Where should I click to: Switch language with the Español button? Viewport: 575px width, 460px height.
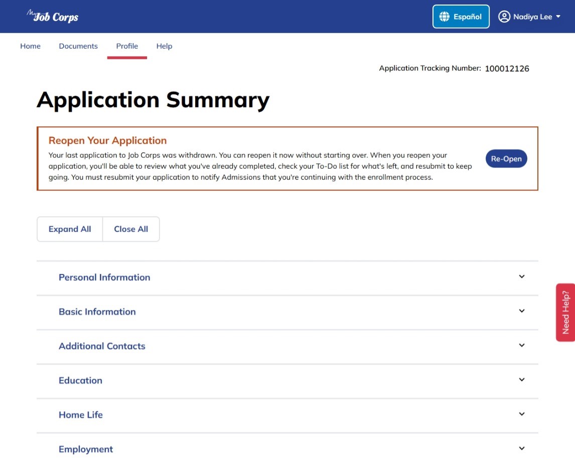click(x=461, y=17)
